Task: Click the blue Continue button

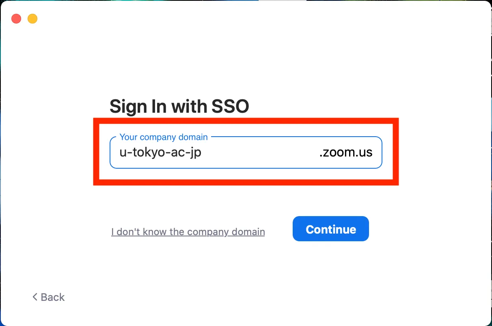Action: tap(330, 229)
